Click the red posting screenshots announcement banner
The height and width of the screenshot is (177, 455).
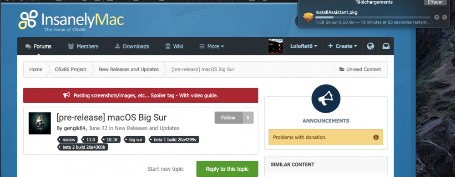[141, 95]
